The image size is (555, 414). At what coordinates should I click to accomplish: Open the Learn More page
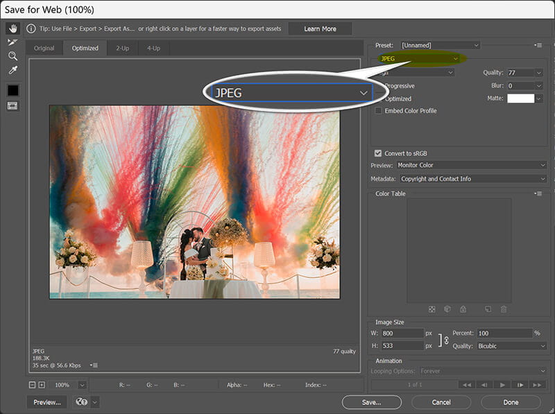click(x=319, y=28)
